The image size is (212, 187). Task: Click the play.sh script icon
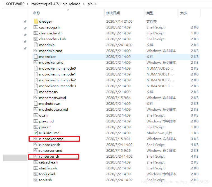36,127
